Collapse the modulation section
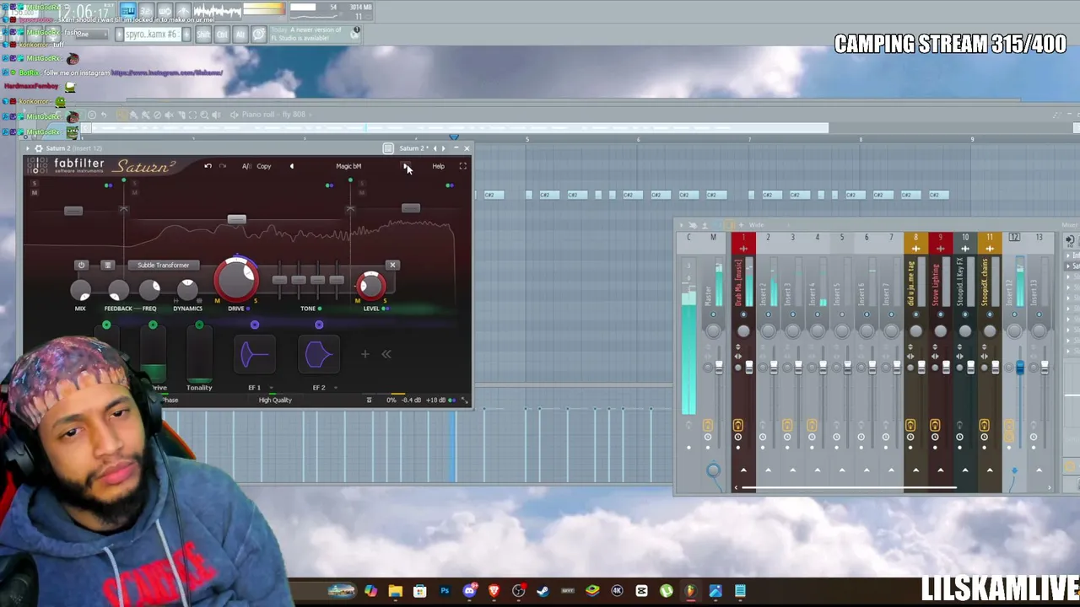Viewport: 1080px width, 607px height. pos(386,354)
